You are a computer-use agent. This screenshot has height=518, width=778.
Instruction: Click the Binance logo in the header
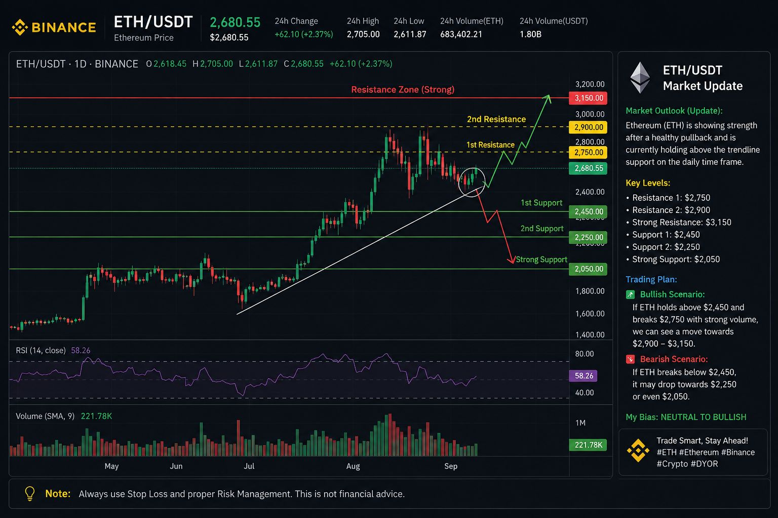pos(54,27)
